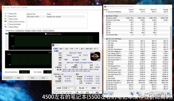Uncheck the Stress FPU option
This screenshot has width=174, height=101.
click(x=8, y=16)
